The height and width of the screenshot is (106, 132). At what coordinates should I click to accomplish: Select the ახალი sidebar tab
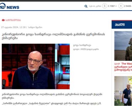point(122,25)
